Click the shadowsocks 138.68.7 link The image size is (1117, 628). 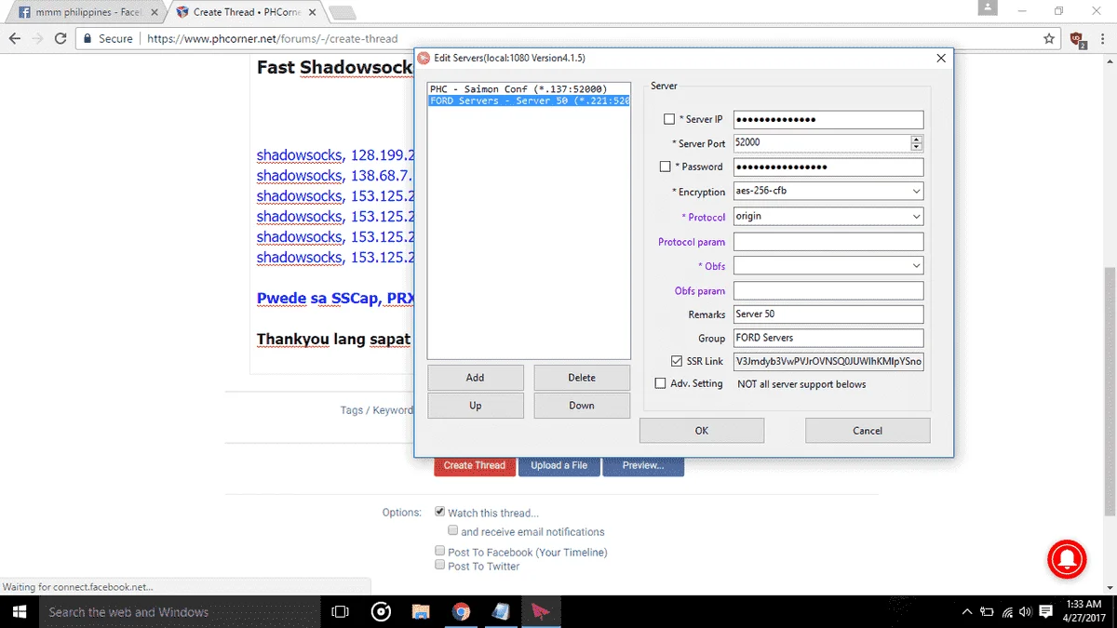(x=335, y=176)
